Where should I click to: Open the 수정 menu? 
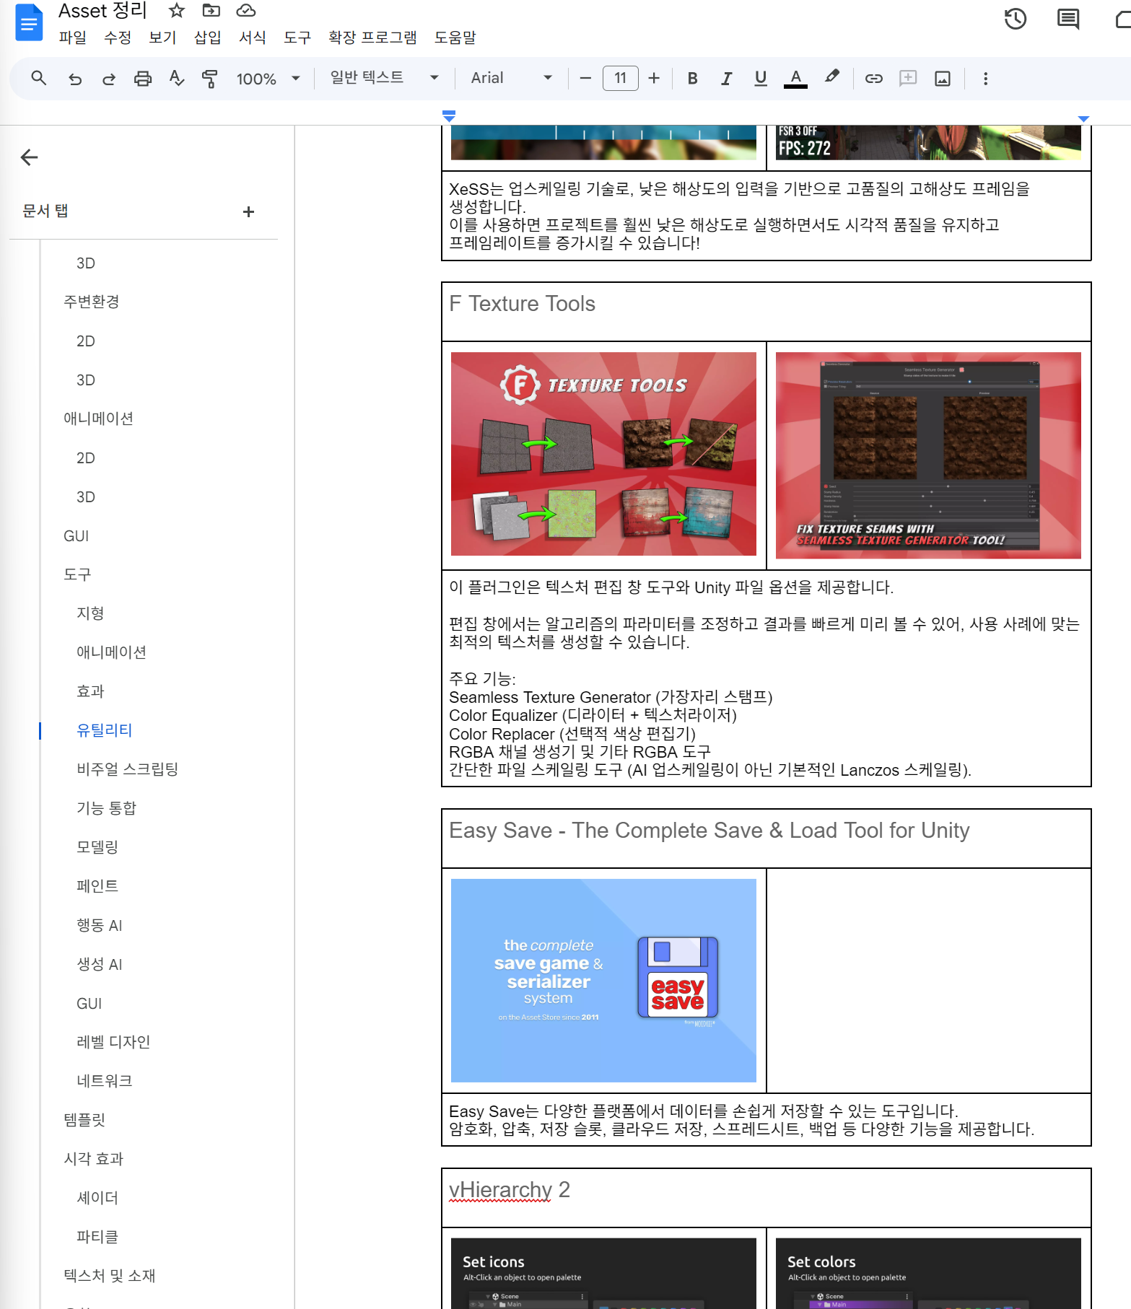[118, 38]
